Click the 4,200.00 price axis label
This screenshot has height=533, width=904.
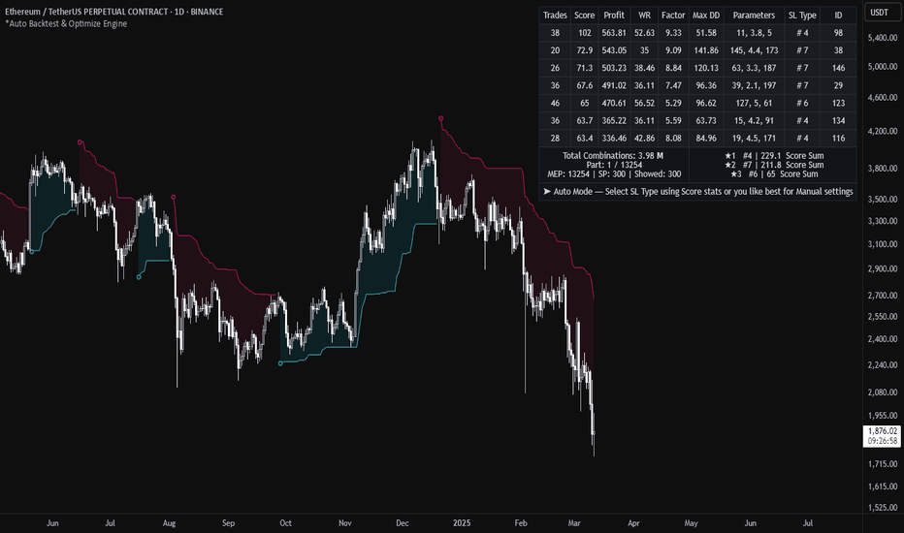point(883,131)
